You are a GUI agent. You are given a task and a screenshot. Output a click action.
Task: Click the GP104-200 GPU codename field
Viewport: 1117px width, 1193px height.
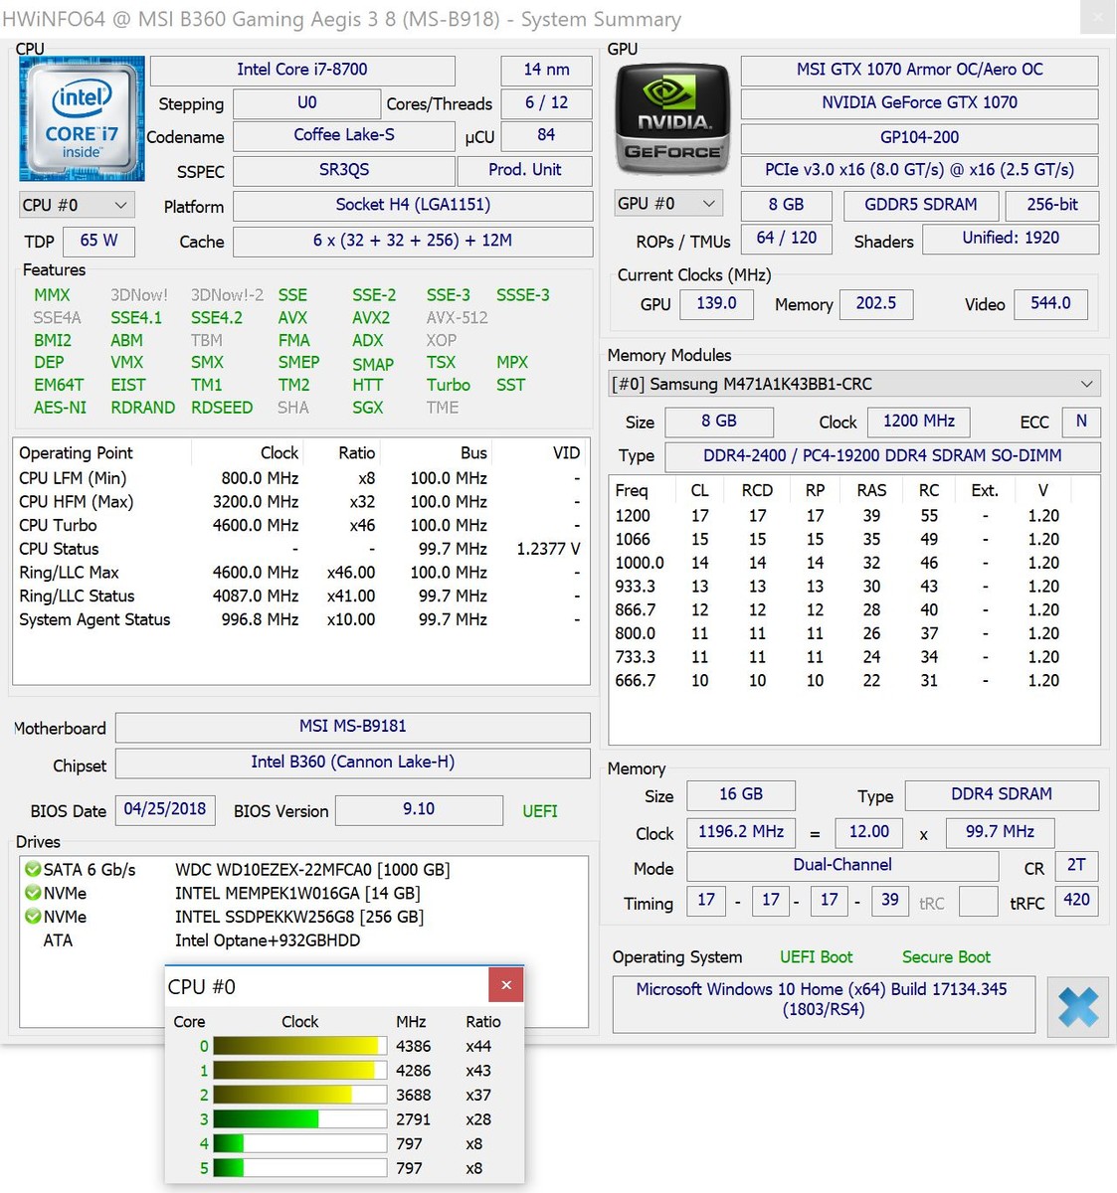920,137
